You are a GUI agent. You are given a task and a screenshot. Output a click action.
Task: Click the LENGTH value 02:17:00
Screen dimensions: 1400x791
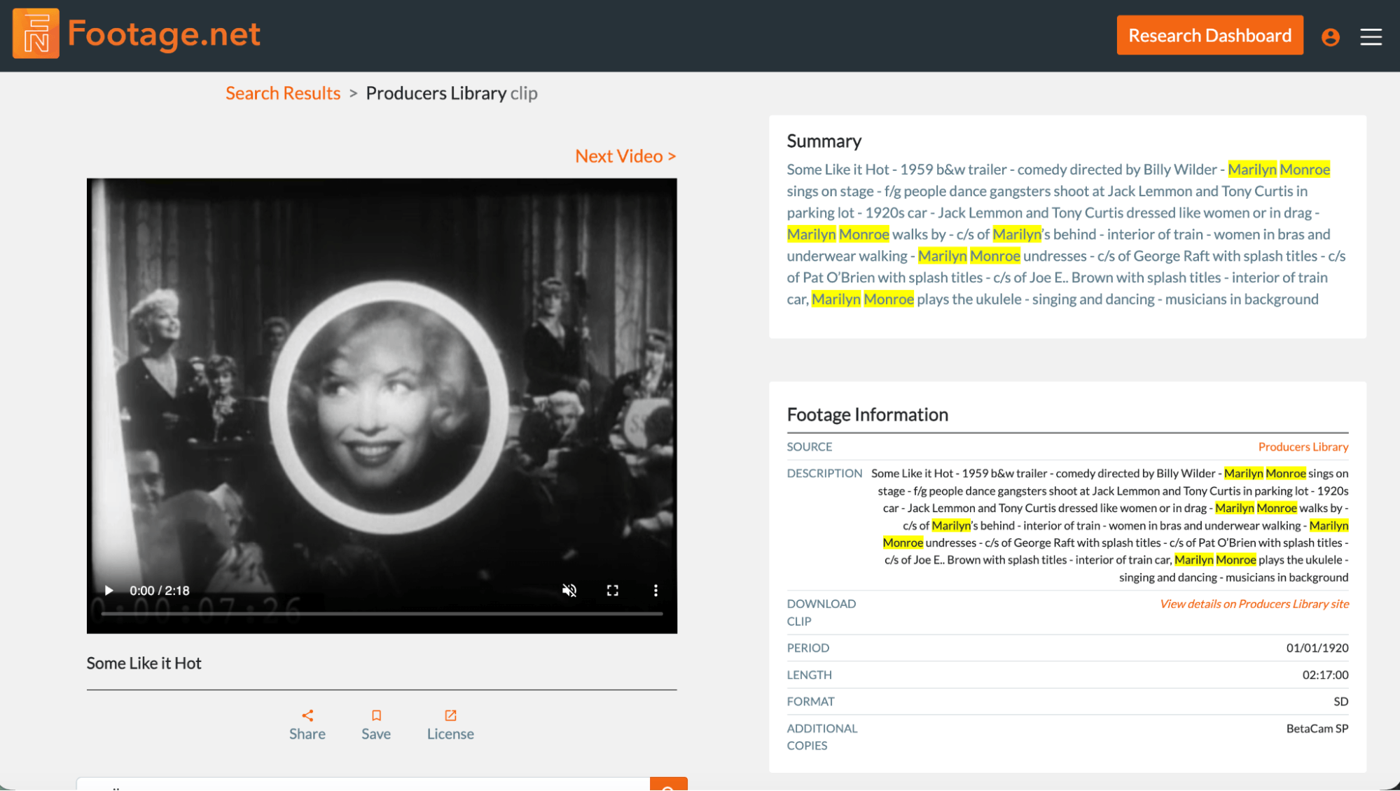pos(1325,675)
